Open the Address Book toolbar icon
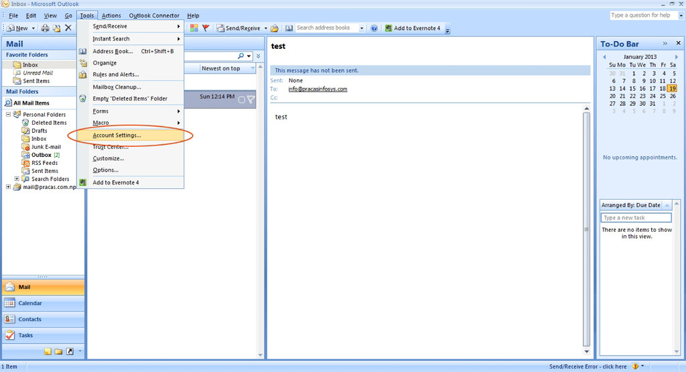 pyautogui.click(x=289, y=28)
